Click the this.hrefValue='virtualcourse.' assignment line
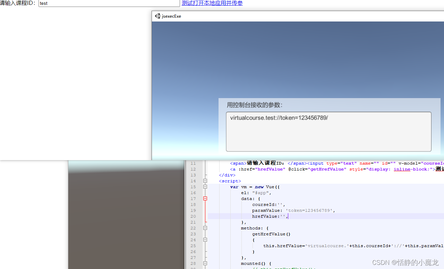Image resolution: width=444 pixels, height=269 pixels. point(353,246)
